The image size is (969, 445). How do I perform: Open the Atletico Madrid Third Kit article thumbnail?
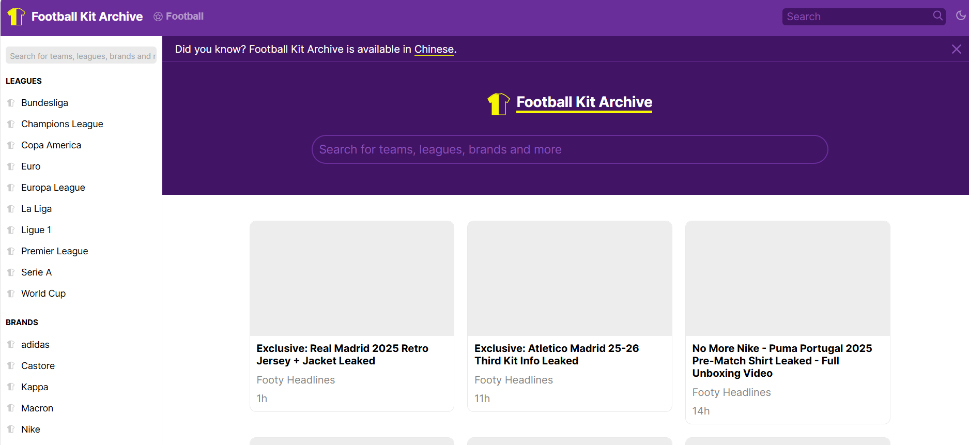(x=570, y=279)
